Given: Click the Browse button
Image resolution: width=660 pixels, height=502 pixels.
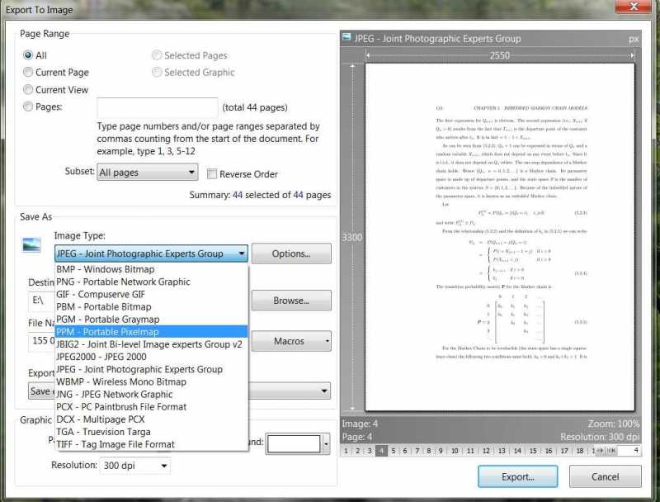Looking at the screenshot, I should coord(291,300).
